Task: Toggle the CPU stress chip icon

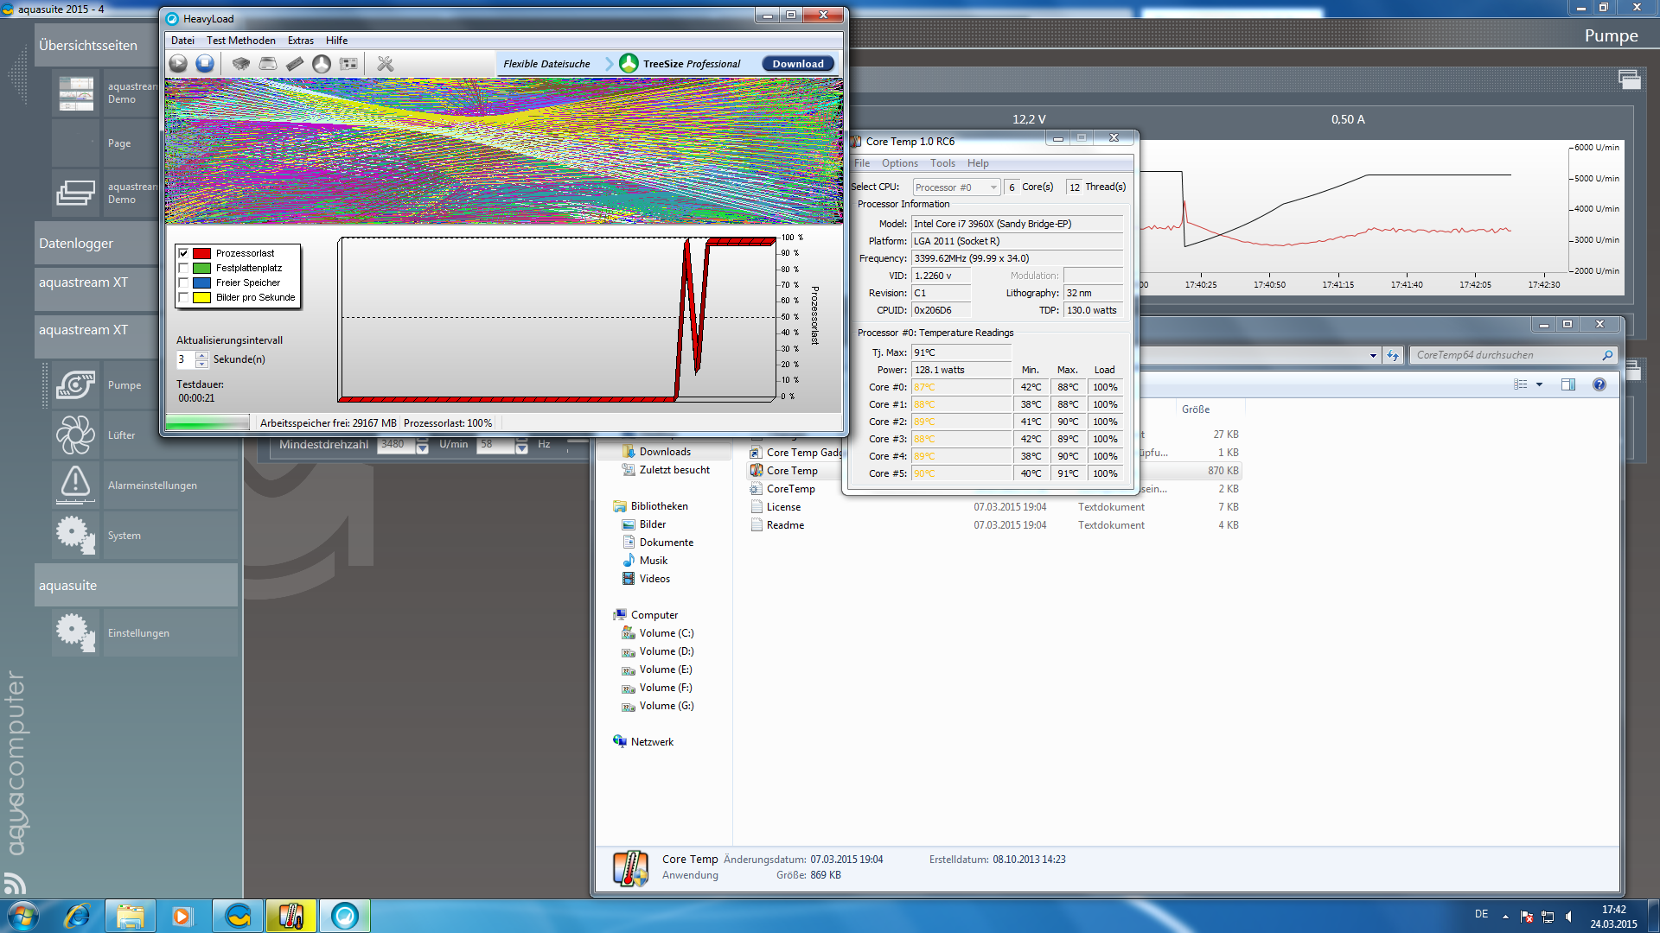Action: point(241,63)
